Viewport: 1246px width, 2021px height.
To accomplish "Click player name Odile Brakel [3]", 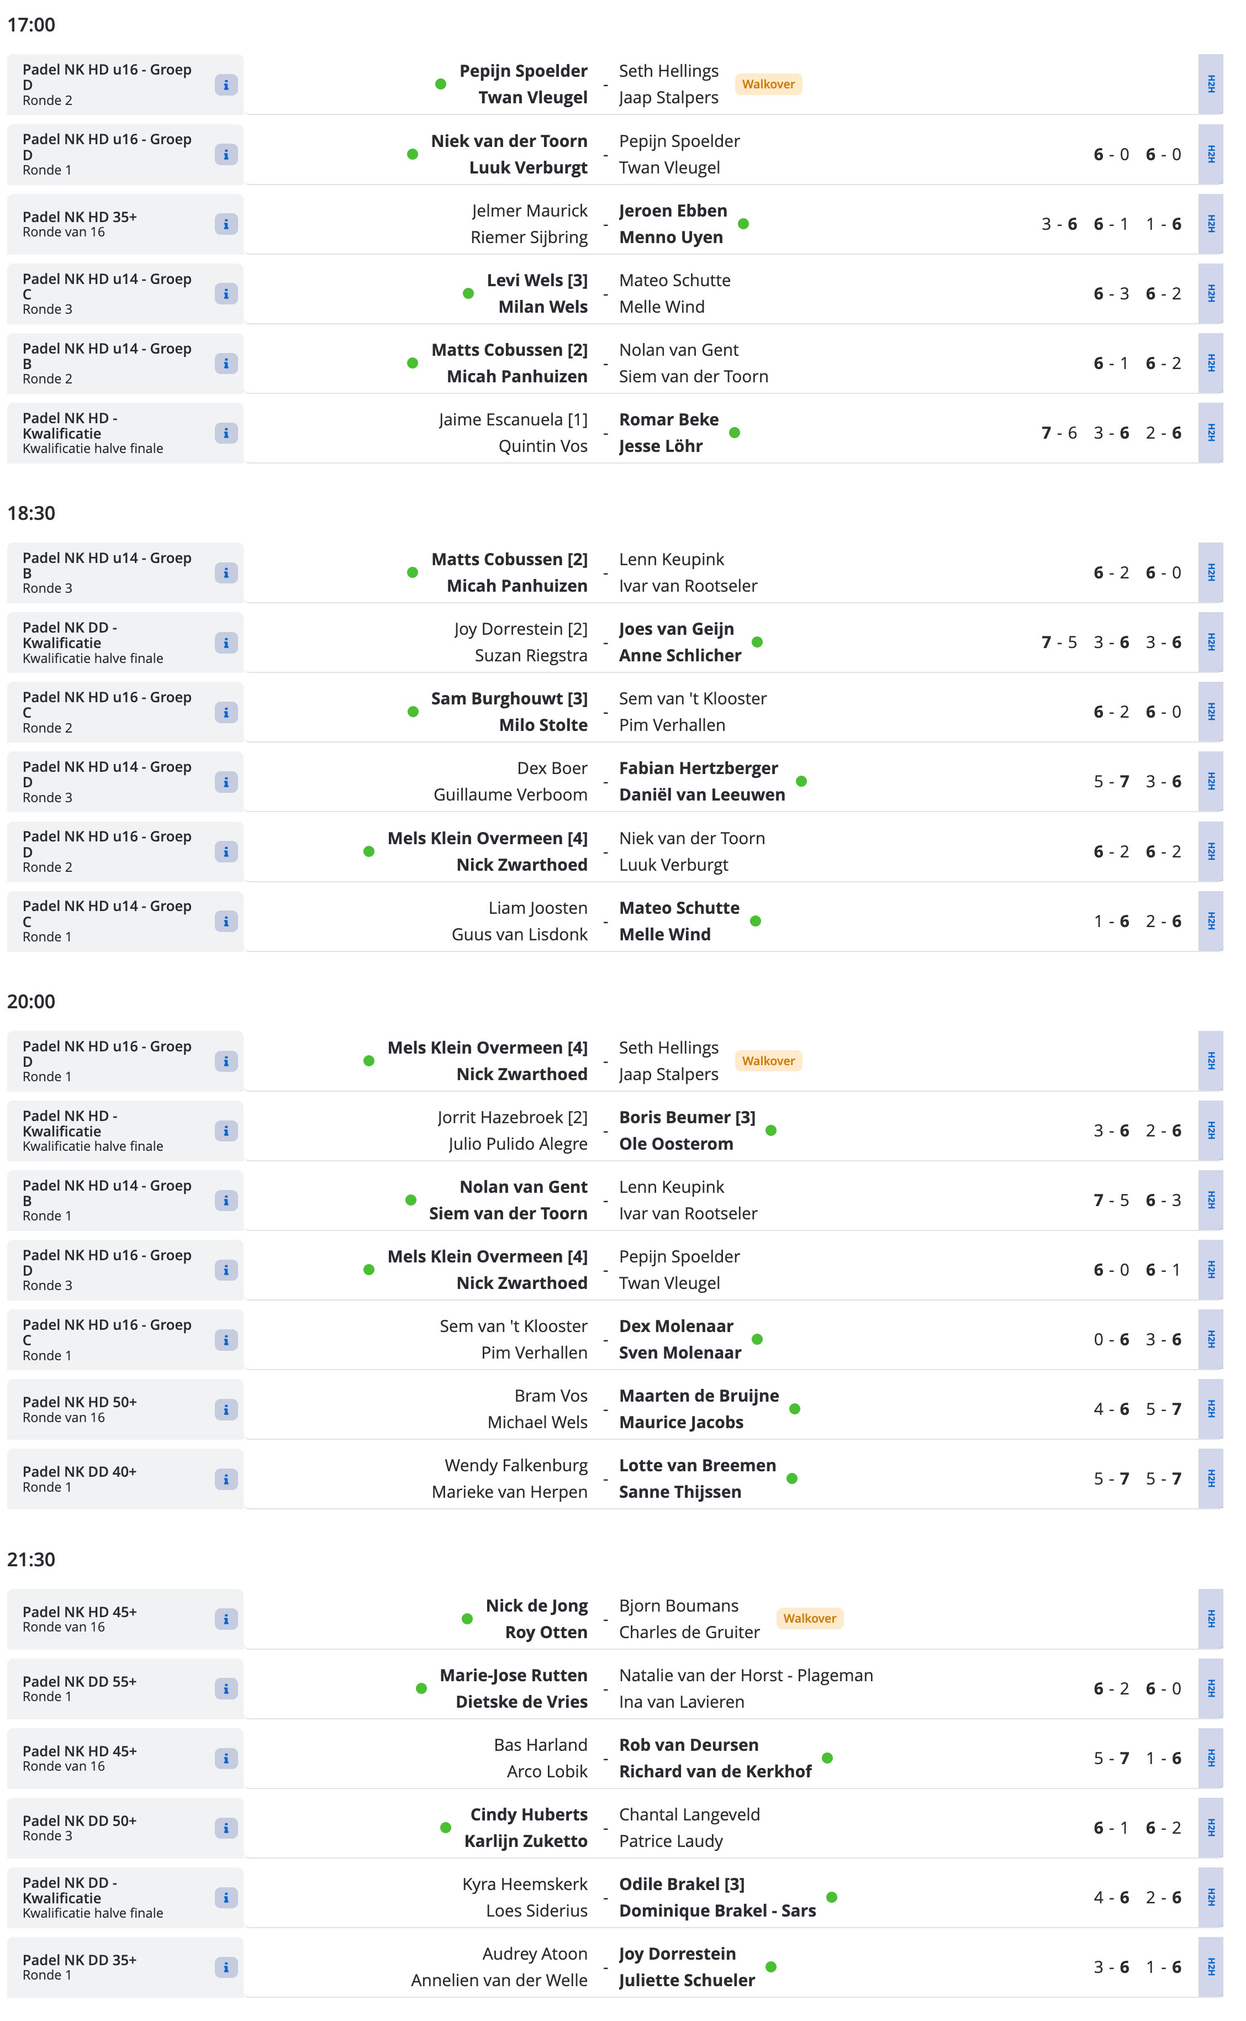I will coord(682,1884).
